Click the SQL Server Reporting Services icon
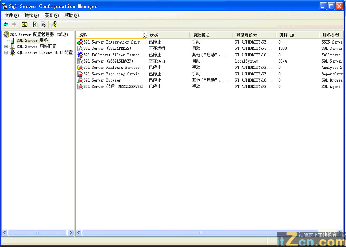 (80, 74)
